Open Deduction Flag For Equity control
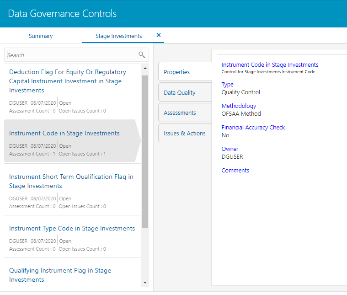The height and width of the screenshot is (295, 347). [68, 81]
